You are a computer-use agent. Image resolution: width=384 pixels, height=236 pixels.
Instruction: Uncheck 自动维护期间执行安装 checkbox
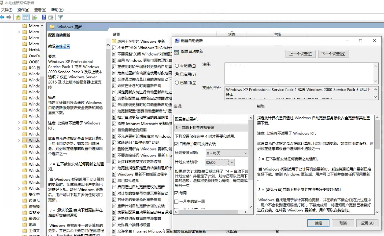coord(177,144)
